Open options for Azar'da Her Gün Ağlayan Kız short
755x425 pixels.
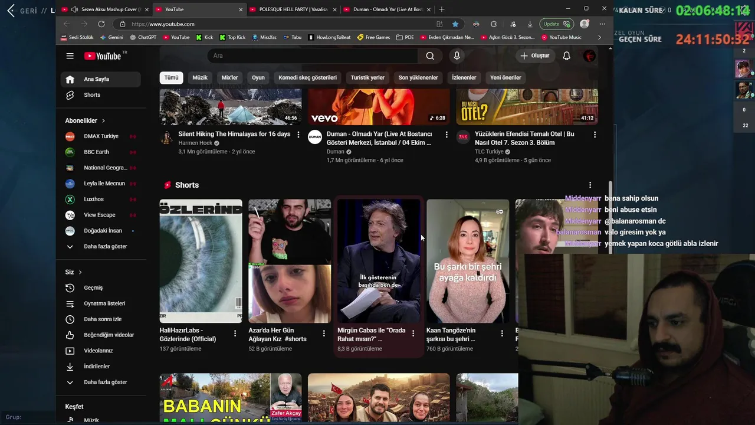[324, 334]
